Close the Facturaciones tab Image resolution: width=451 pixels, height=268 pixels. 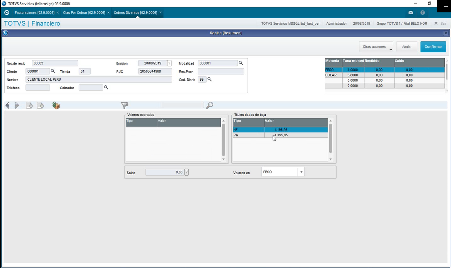58,13
